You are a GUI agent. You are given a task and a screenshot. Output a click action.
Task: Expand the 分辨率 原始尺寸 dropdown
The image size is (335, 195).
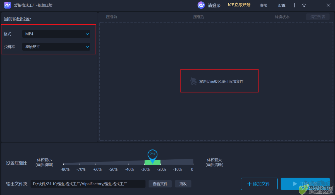coord(56,47)
